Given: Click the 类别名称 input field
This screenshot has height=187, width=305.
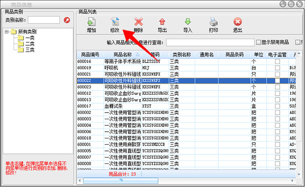Looking at the screenshot, I should coord(44,20).
